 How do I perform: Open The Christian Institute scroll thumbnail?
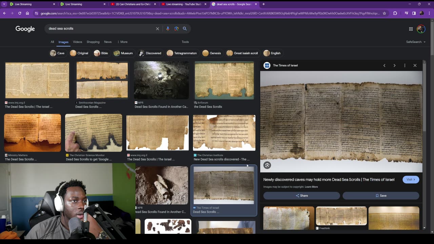224,133
